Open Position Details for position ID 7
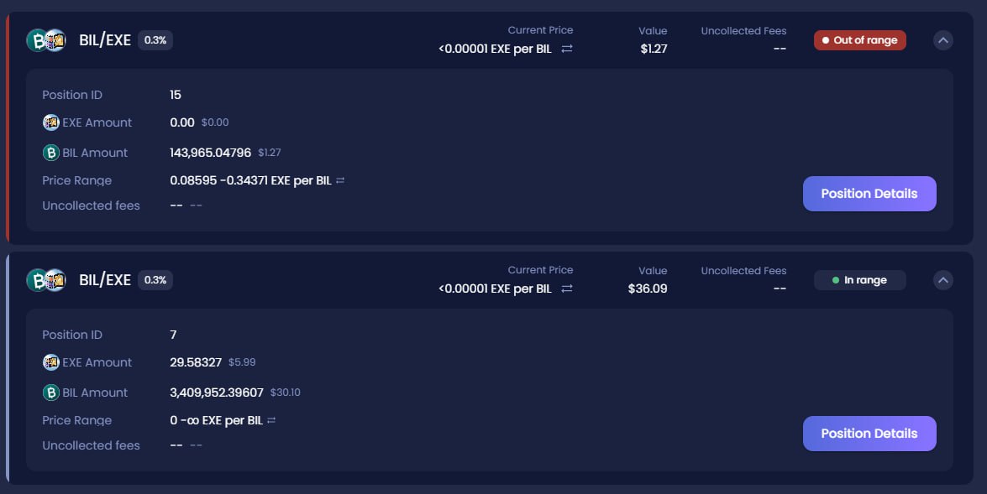 click(869, 434)
